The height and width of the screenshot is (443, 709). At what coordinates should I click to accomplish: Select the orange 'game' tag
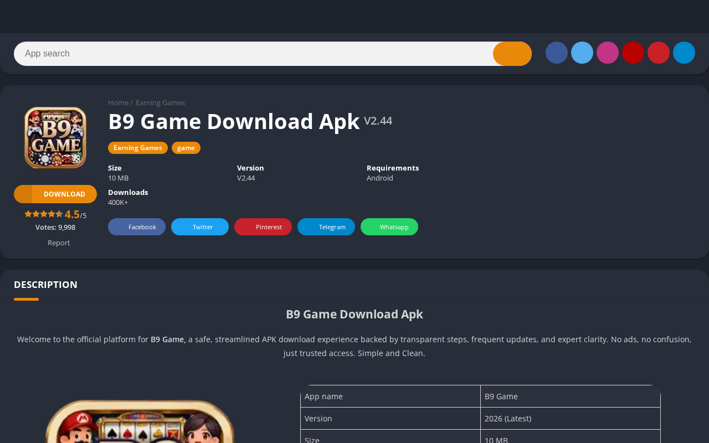coord(186,148)
